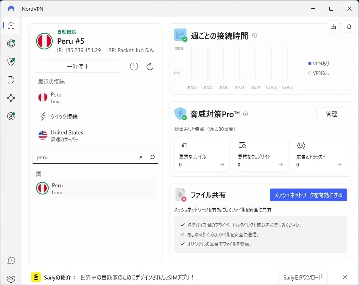
Task: Maximize the NordVPN window
Action: [331, 9]
